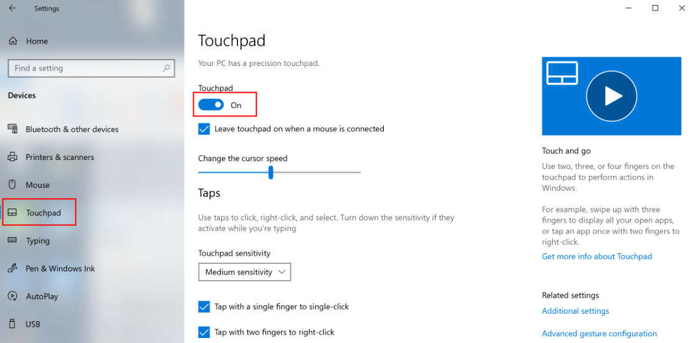This screenshot has width=691, height=343.
Task: Open Bluetooth & other devices icon
Action: point(12,129)
